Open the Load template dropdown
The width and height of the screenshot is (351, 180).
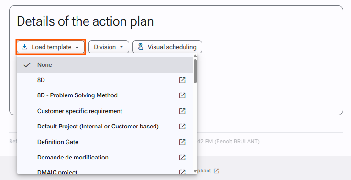pos(51,47)
